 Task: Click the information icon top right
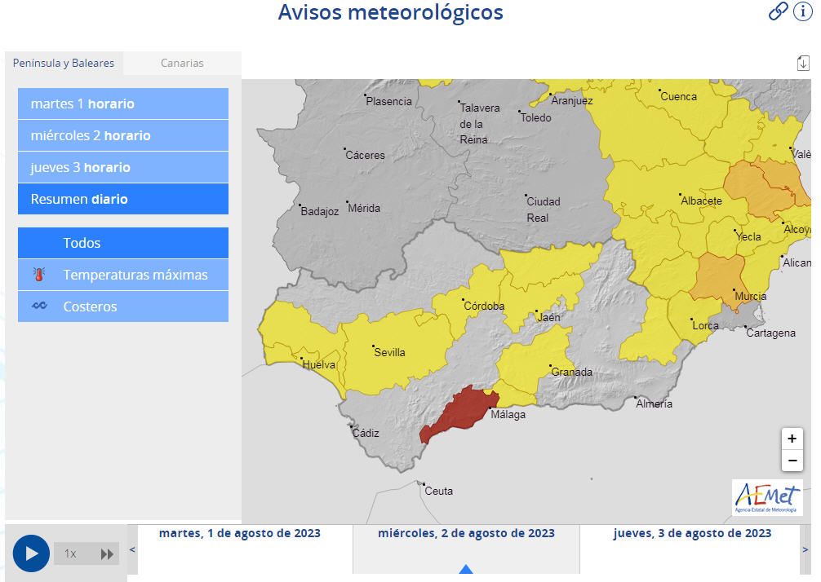point(803,13)
